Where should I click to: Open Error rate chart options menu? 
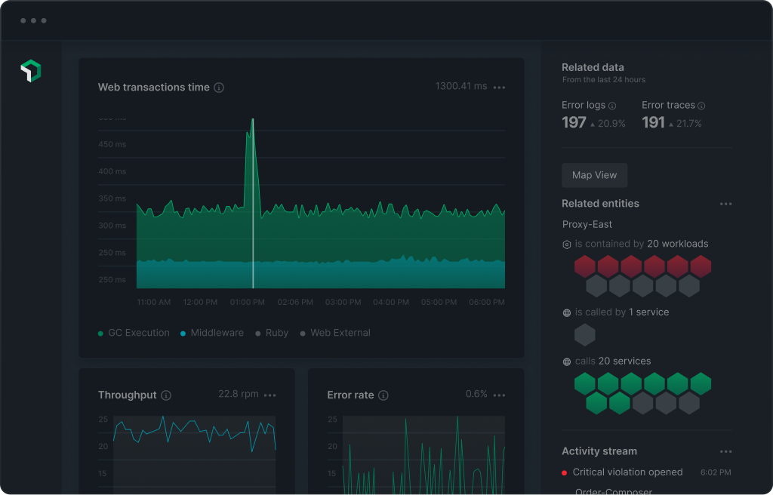[x=499, y=395]
